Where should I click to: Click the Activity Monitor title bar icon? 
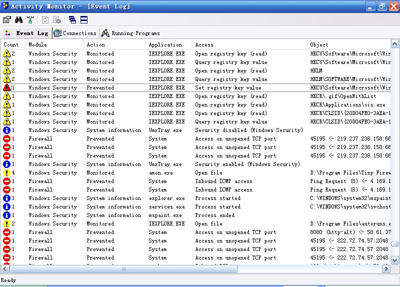(5, 5)
